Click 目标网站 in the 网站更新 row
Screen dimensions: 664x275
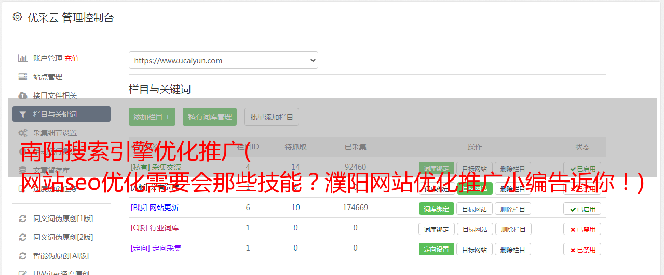coord(475,209)
